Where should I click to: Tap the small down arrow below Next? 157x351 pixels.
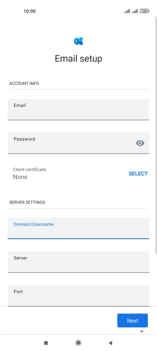point(142,332)
